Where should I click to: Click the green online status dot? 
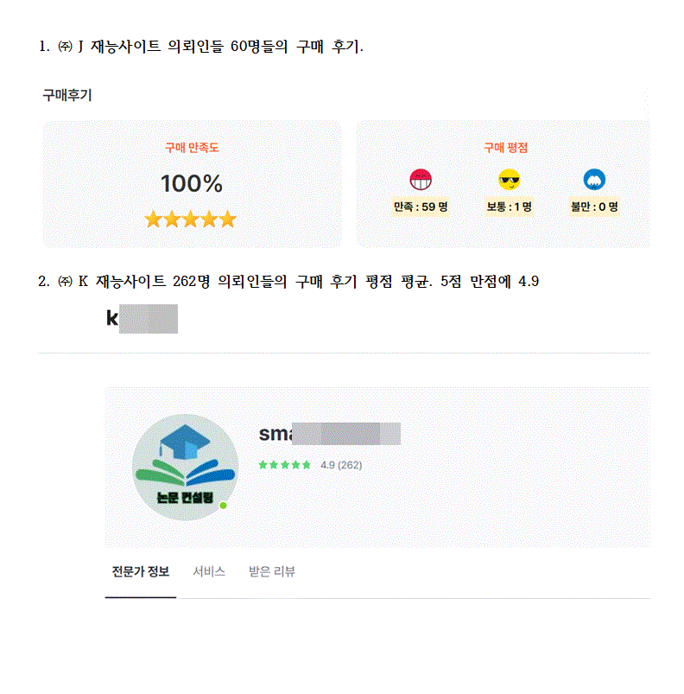coord(224,505)
